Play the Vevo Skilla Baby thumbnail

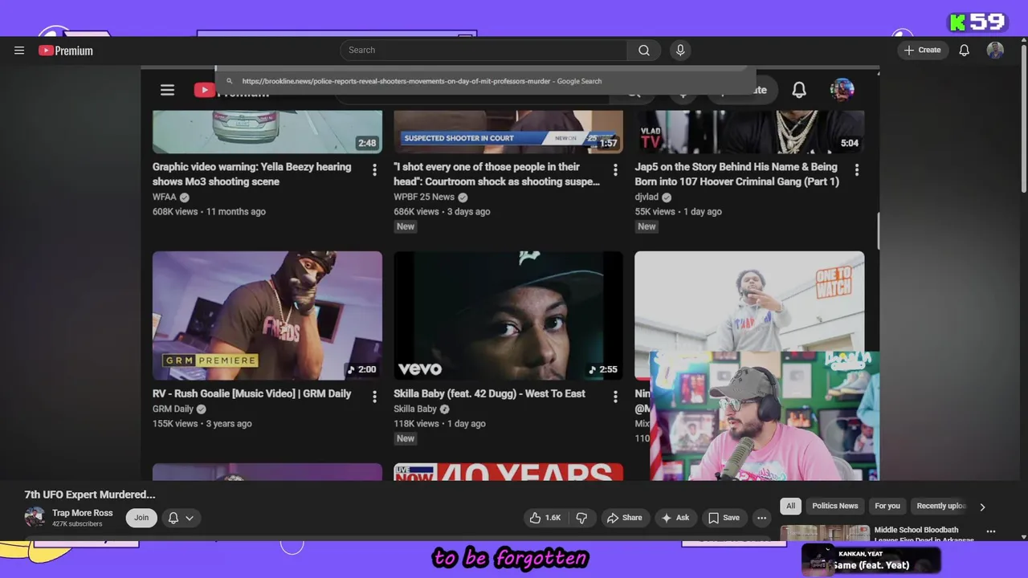[x=508, y=315]
